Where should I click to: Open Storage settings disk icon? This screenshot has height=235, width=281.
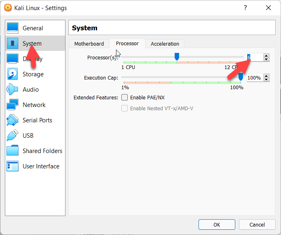[13, 74]
